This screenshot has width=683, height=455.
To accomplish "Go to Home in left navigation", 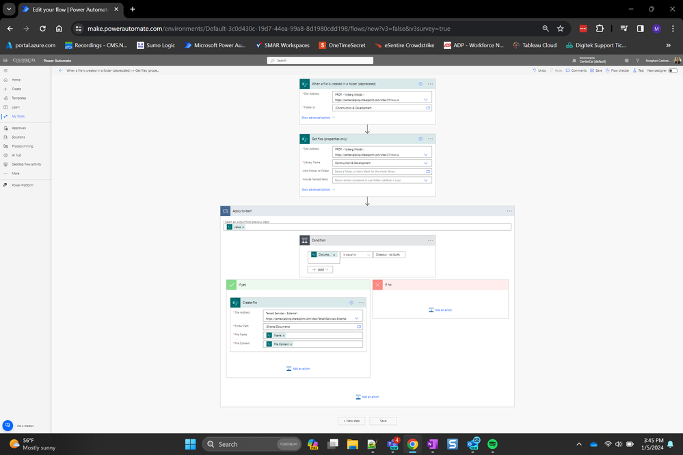I will point(16,80).
